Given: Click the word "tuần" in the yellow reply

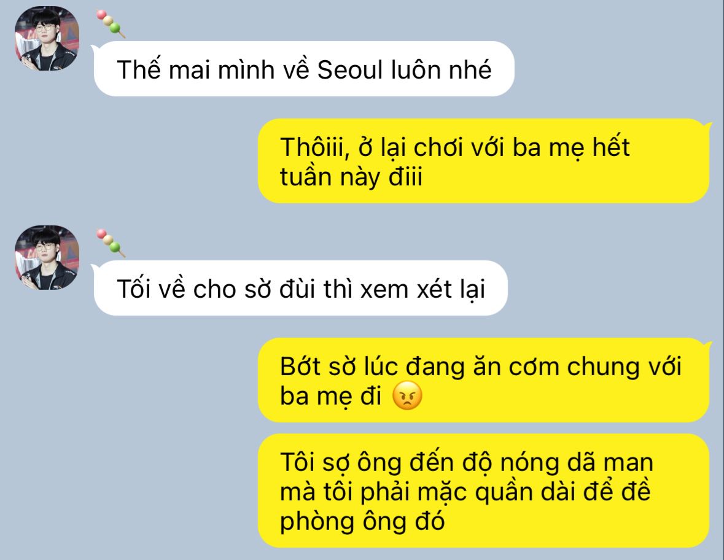Looking at the screenshot, I should coord(306,177).
